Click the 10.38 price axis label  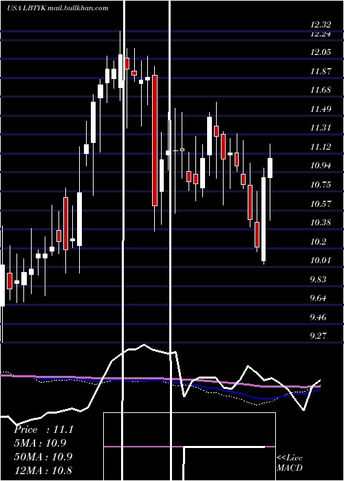pos(321,223)
